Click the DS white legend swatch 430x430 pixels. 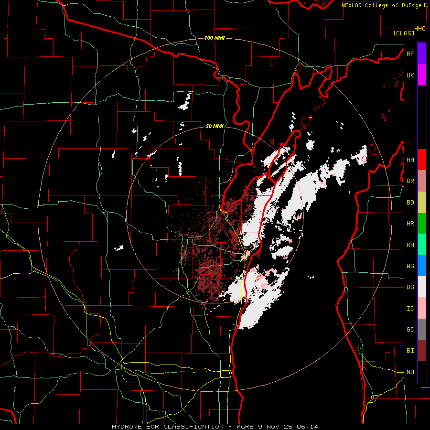click(422, 287)
